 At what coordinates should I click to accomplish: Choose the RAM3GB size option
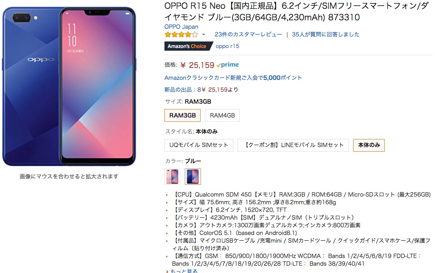pos(183,115)
